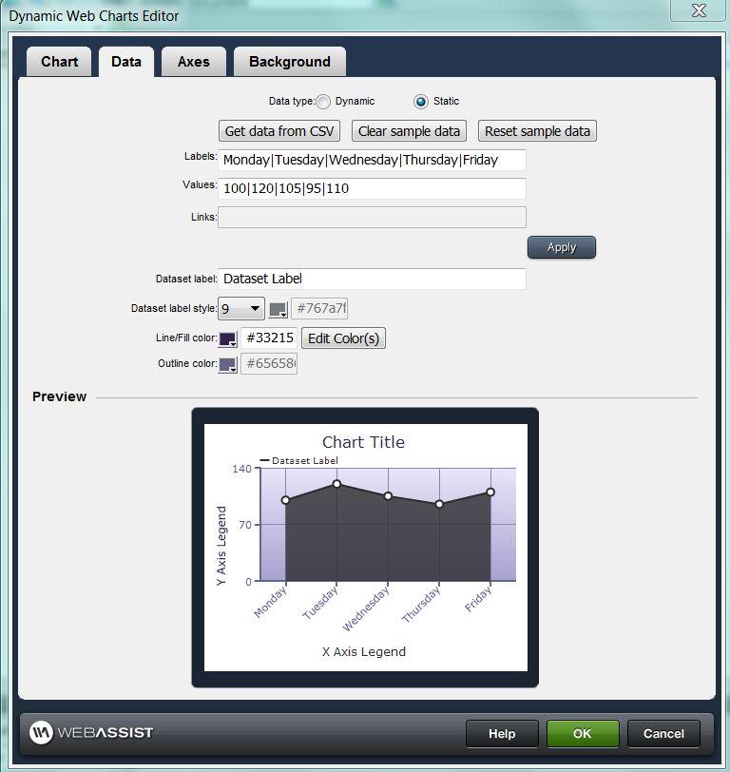Click the Monday data point in preview
This screenshot has width=730, height=772.
[x=285, y=500]
